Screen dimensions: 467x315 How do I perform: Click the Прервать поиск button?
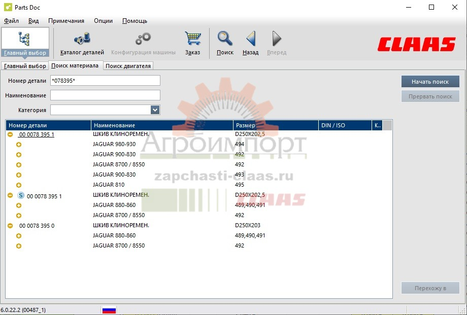pos(430,96)
